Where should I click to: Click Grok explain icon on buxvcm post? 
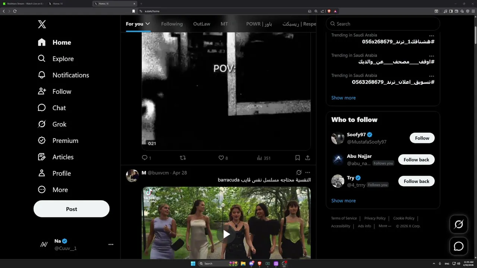(x=299, y=173)
